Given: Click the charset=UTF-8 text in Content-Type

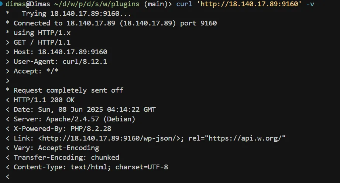Looking at the screenshot, I should tap(142, 167).
